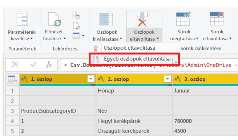Image resolution: width=238 pixels, height=140 pixels.
Task: Click the fx formula icon
Action: 49,65
